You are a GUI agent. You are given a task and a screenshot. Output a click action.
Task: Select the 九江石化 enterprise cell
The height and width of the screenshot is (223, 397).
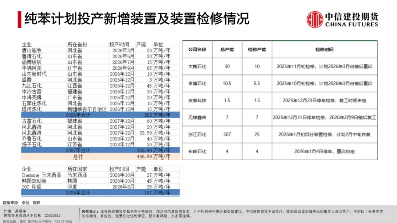coord(32,86)
